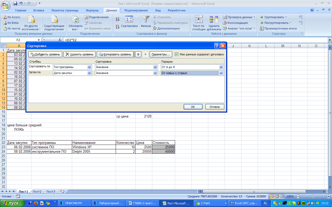Open the Разметка страницы tab
This screenshot has height=207, width=332.
(x=65, y=10)
